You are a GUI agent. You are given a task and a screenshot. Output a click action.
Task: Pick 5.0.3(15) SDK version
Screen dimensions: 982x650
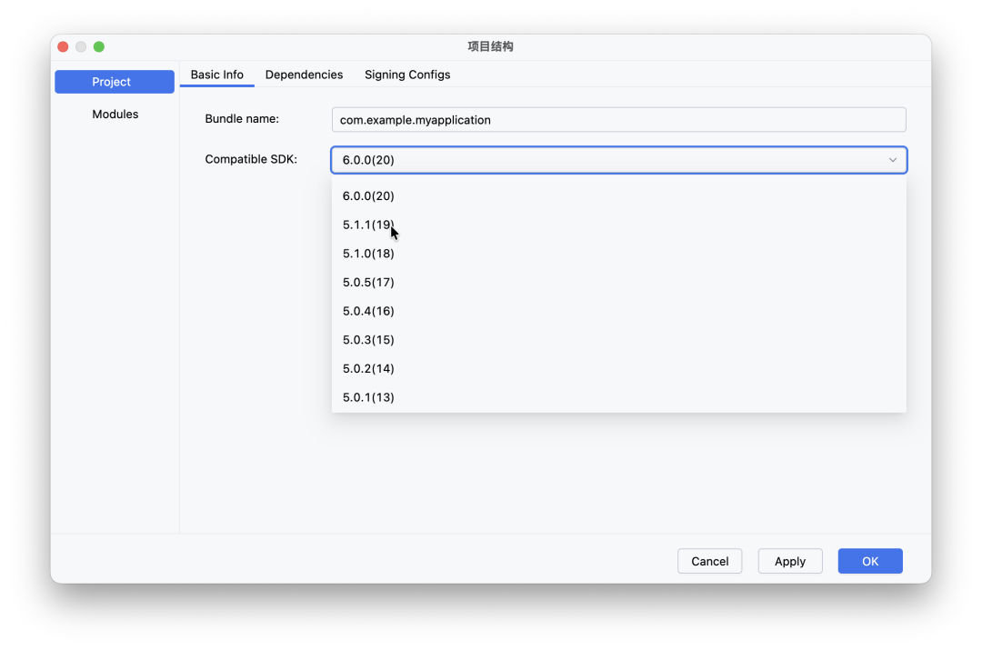click(x=618, y=340)
